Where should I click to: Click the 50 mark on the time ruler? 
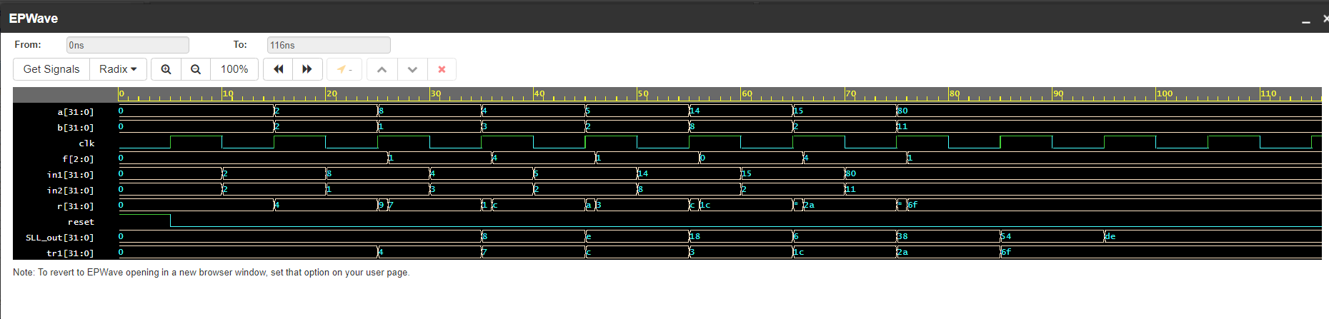(643, 93)
